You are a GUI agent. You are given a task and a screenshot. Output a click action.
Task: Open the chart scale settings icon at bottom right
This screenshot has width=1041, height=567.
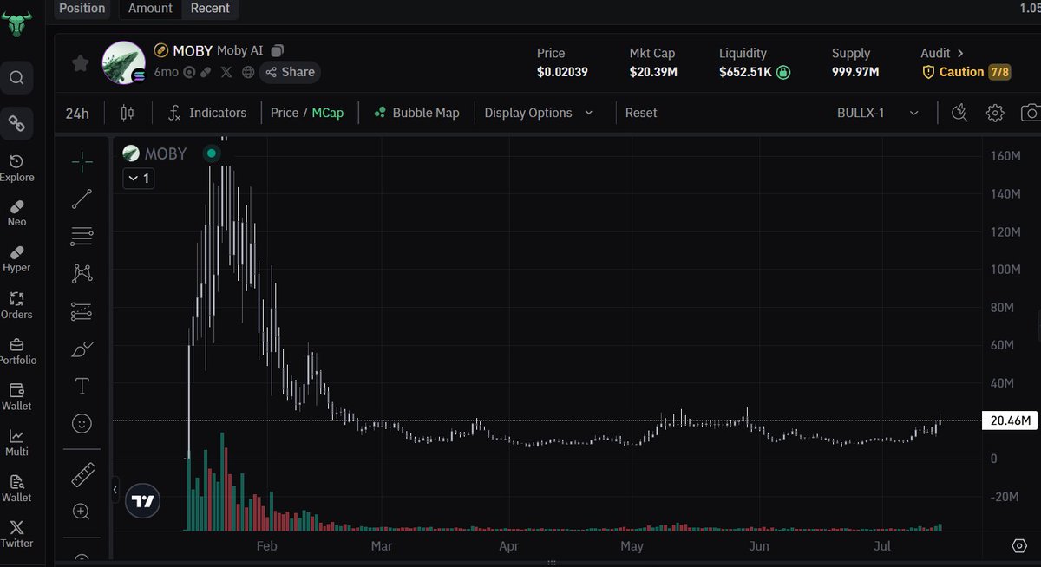(1019, 545)
